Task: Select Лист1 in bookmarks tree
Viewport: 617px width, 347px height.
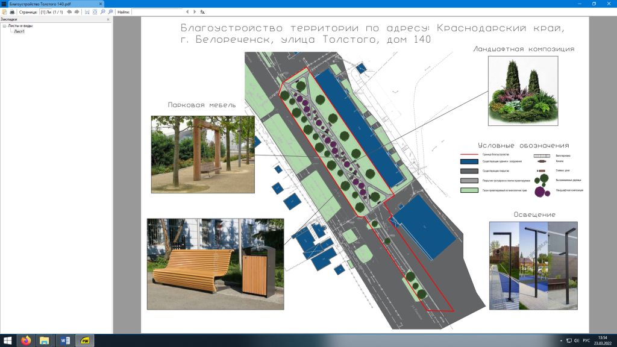Action: coord(19,31)
